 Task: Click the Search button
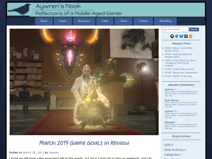coord(194,29)
